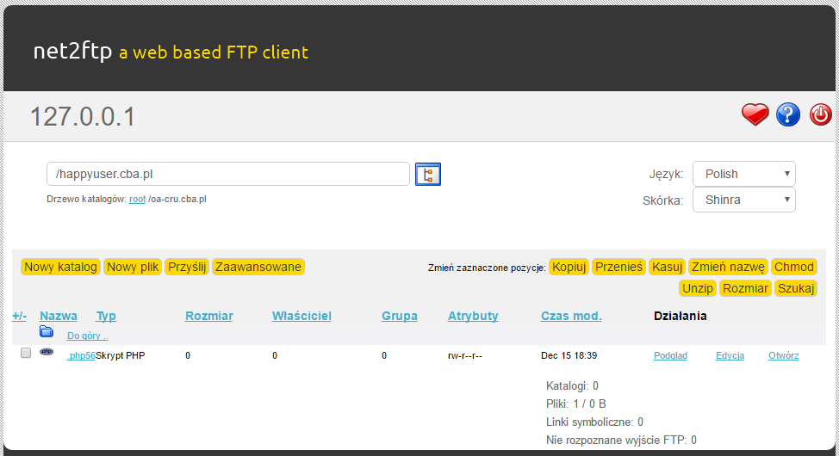This screenshot has width=839, height=456.
Task: Focus the /happyuser.cba.pl directory field
Action: pos(228,175)
